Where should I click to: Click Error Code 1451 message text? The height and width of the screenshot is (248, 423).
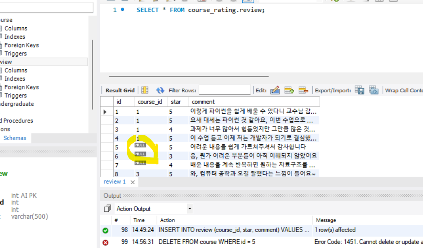[x=368, y=242]
